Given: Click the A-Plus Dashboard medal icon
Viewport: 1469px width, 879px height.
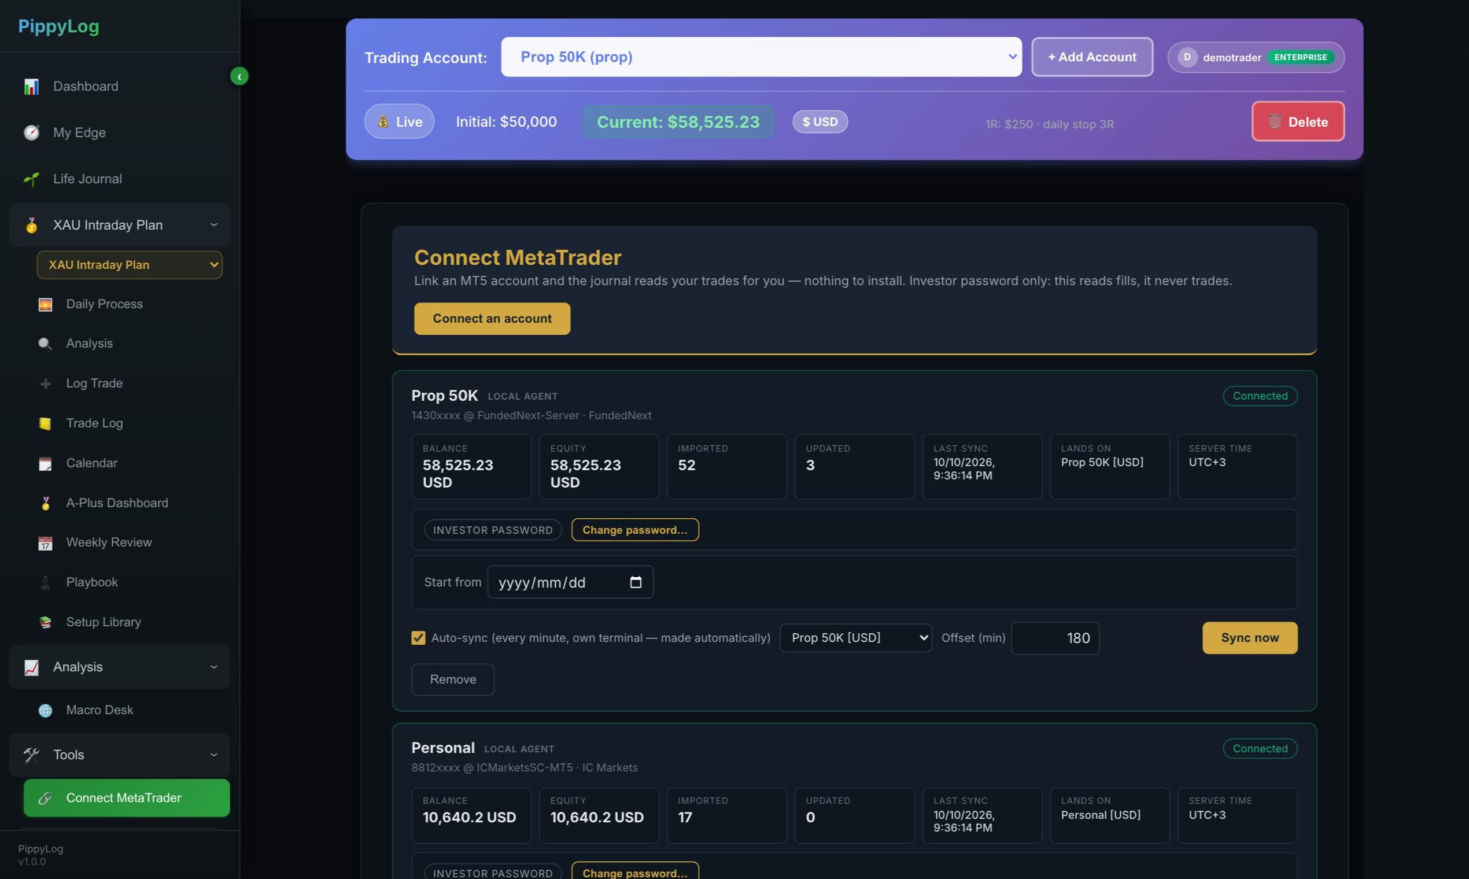Looking at the screenshot, I should 45,504.
